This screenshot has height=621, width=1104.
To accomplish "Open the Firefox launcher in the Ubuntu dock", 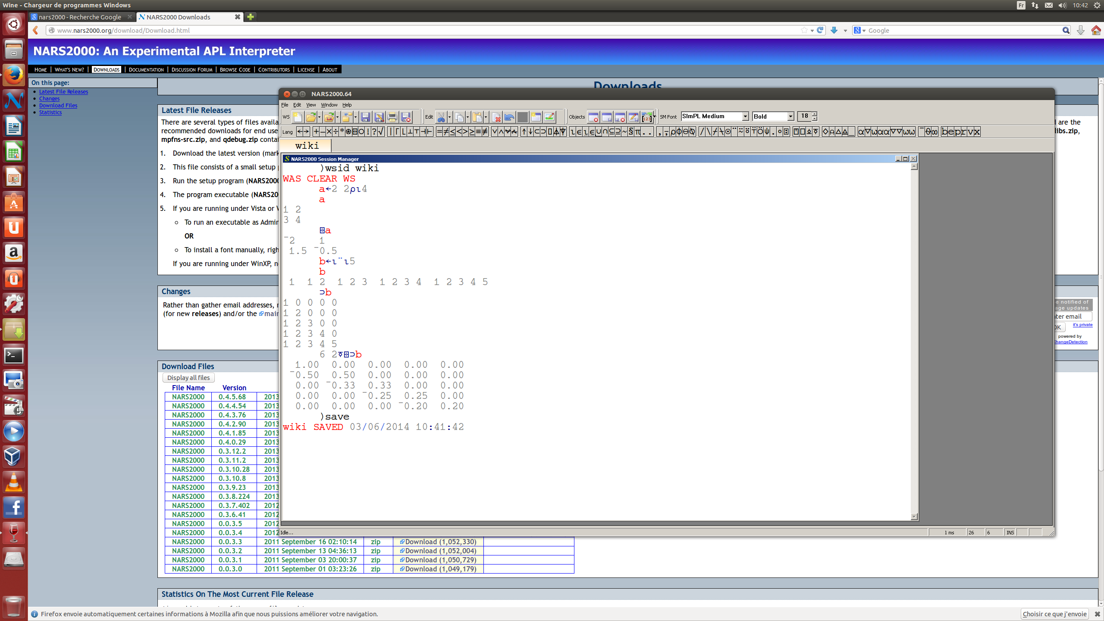I will coord(14,75).
